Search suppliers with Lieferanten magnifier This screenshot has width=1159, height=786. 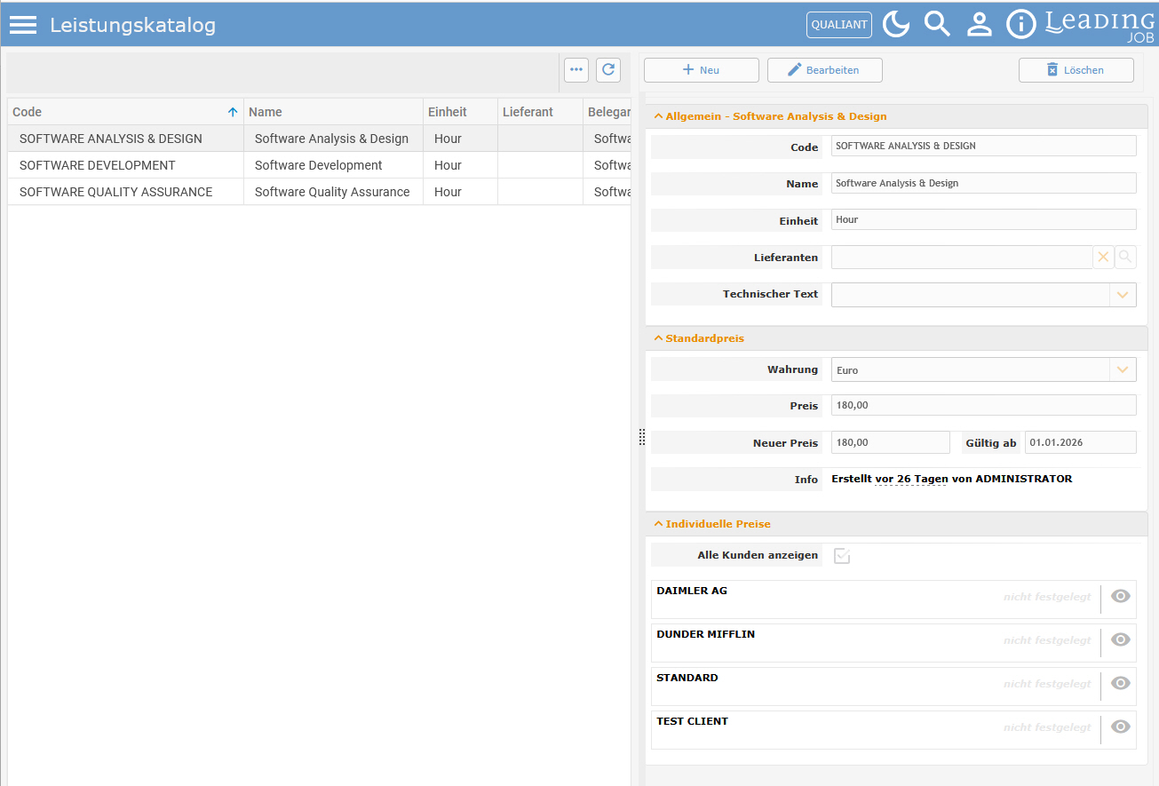[x=1125, y=257]
